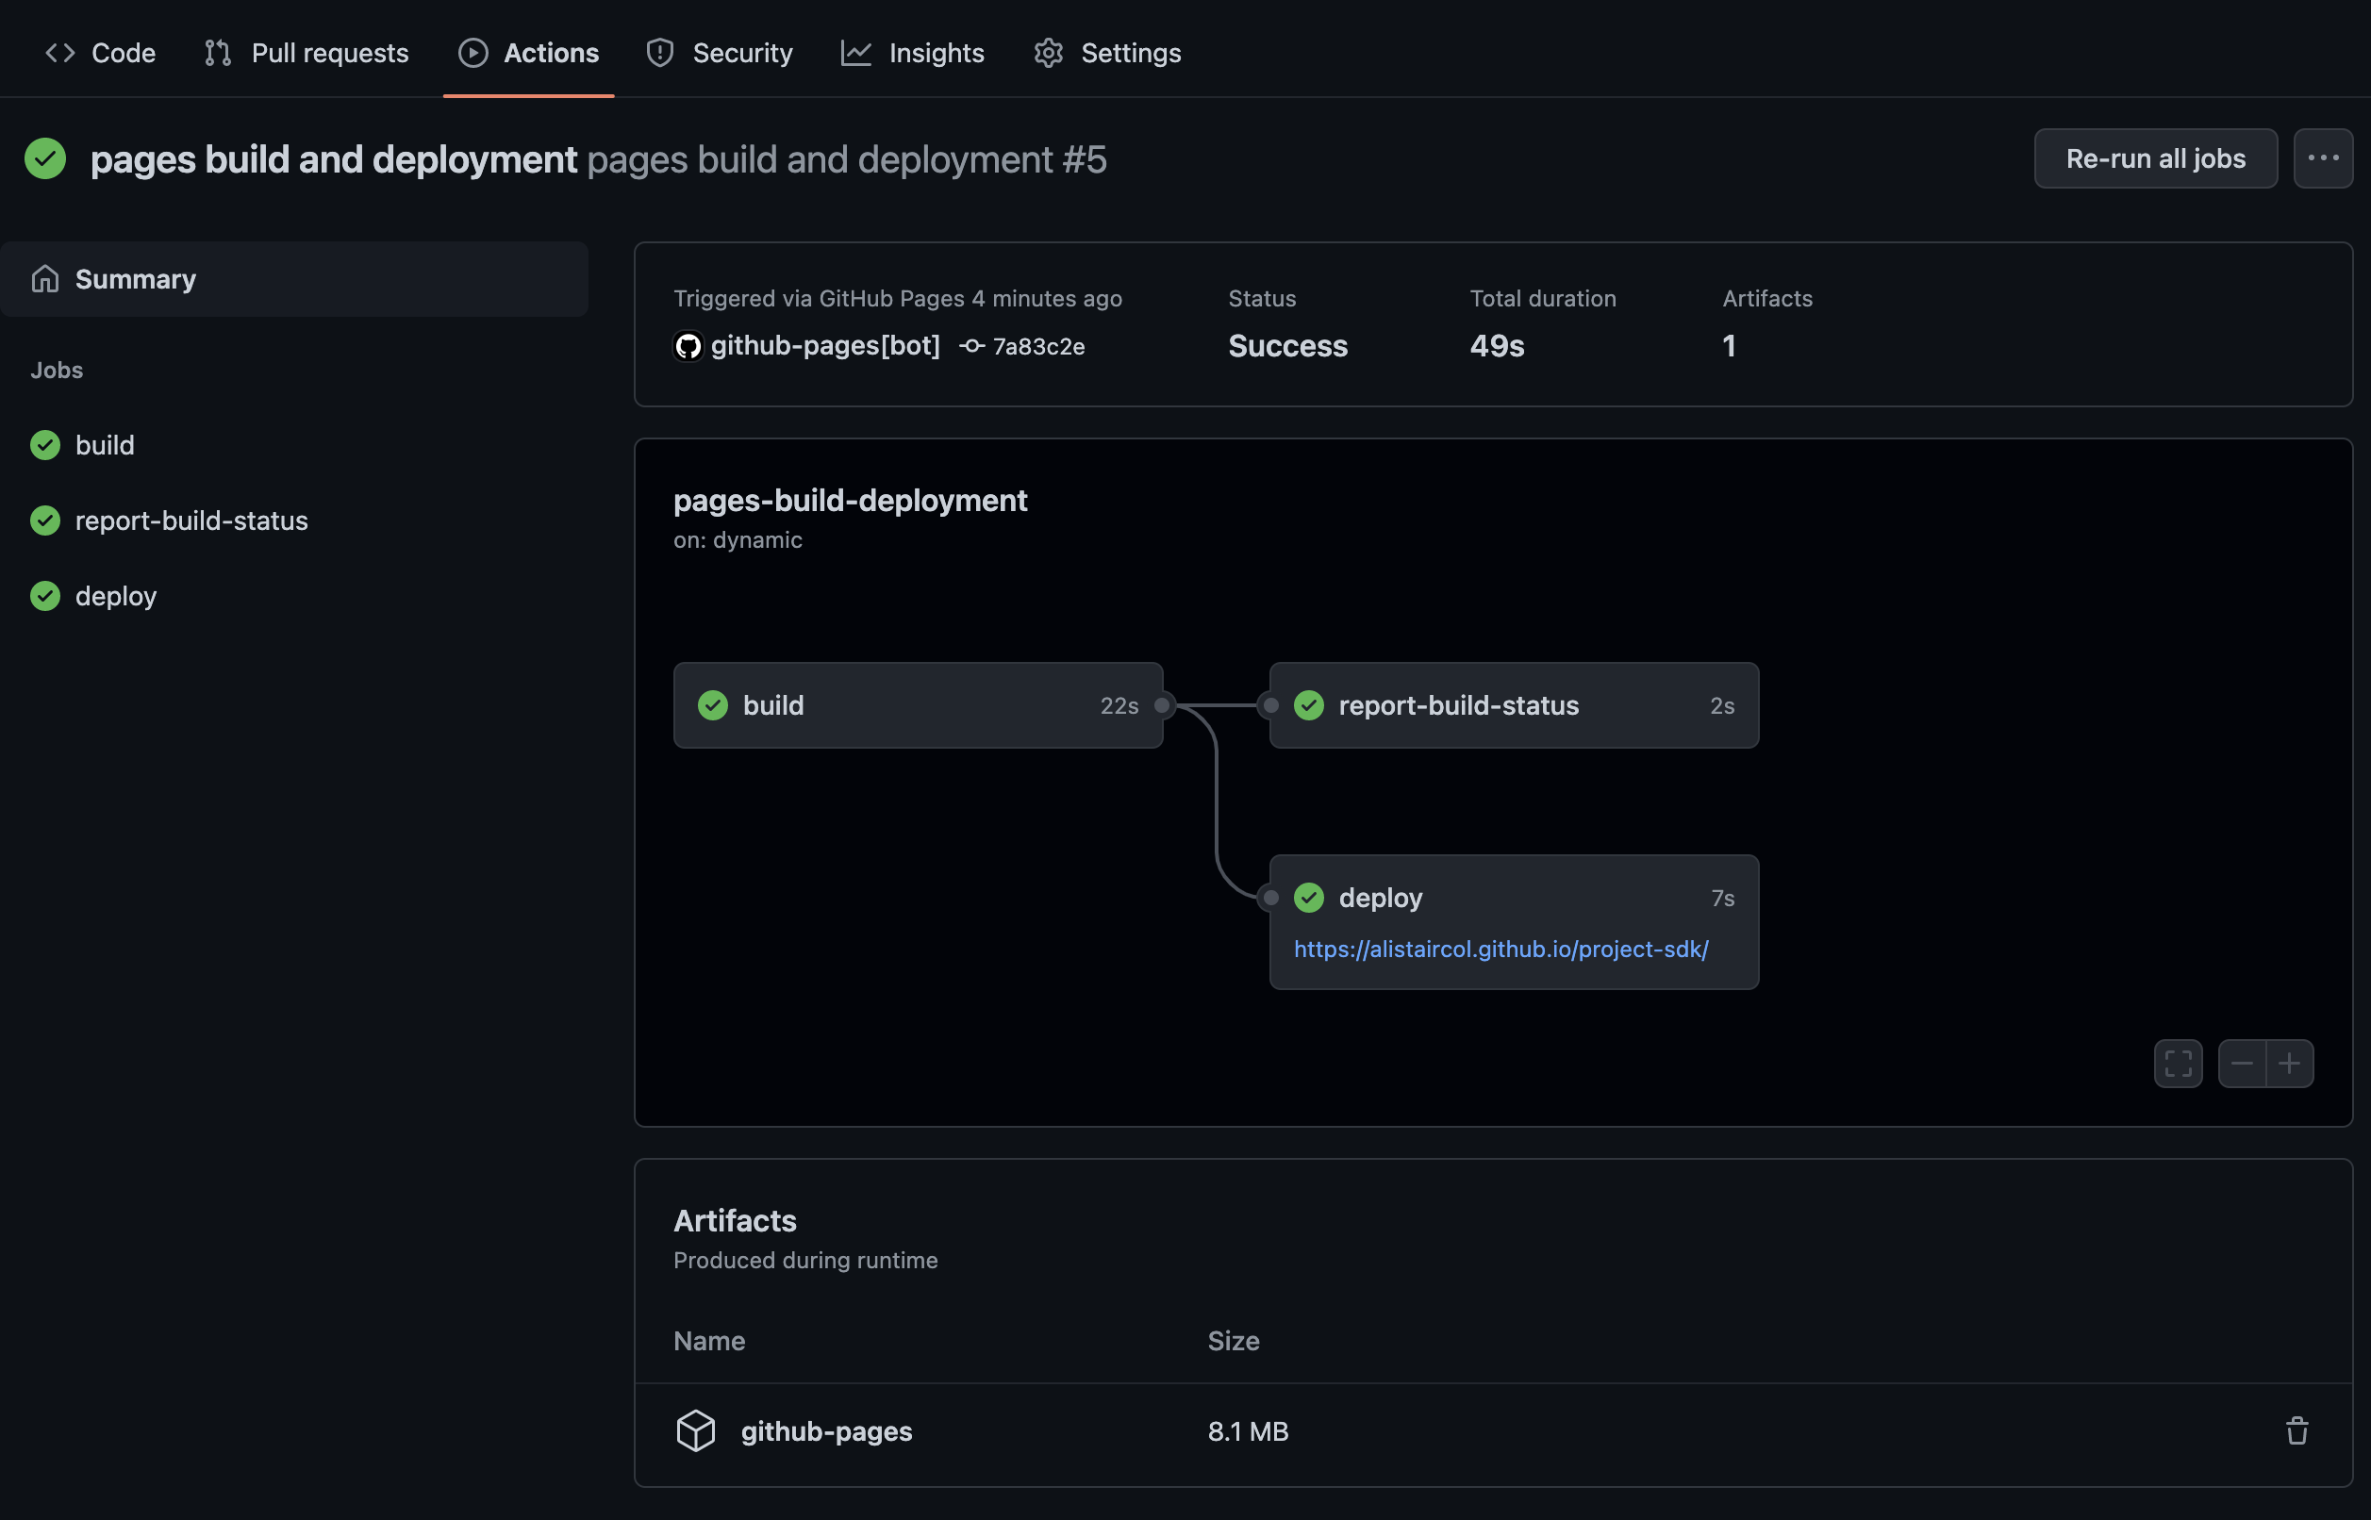
Task: Click the success check on report-build-status node
Action: click(1309, 704)
